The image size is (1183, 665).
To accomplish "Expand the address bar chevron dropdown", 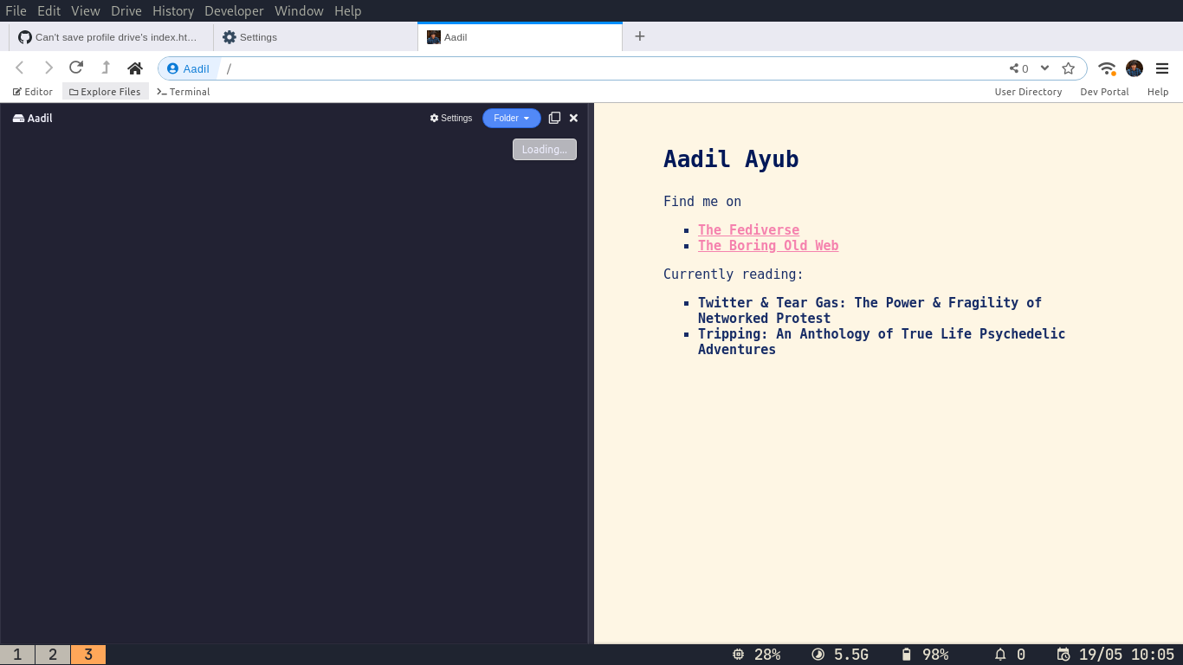I will point(1044,68).
